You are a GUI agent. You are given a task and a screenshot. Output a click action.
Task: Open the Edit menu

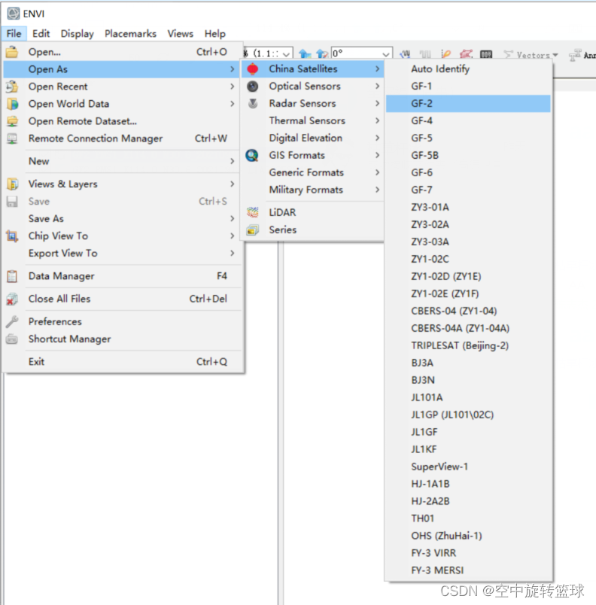(x=41, y=34)
